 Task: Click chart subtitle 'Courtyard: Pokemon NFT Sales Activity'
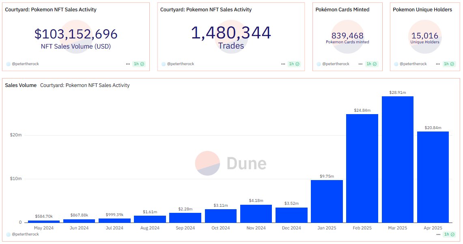(x=85, y=85)
